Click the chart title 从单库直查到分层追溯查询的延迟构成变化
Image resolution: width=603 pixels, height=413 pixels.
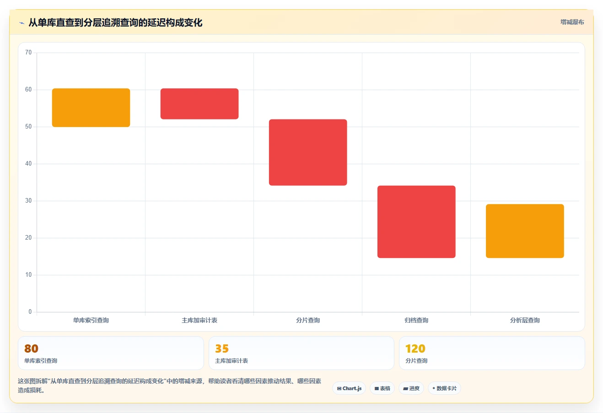115,22
